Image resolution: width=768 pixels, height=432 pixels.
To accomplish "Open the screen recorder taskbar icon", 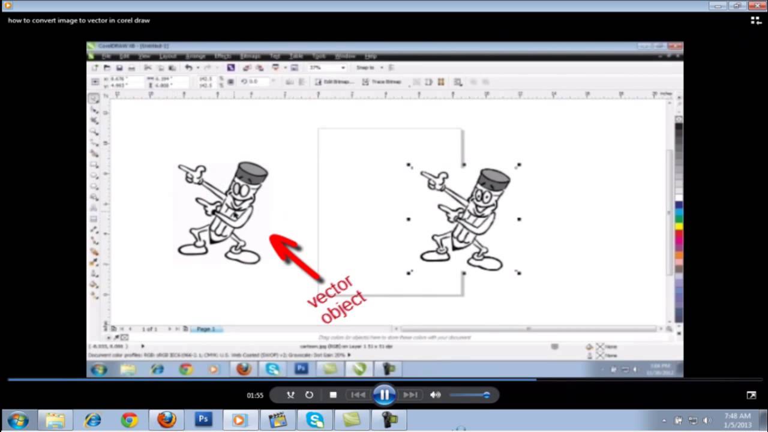I will (x=389, y=420).
